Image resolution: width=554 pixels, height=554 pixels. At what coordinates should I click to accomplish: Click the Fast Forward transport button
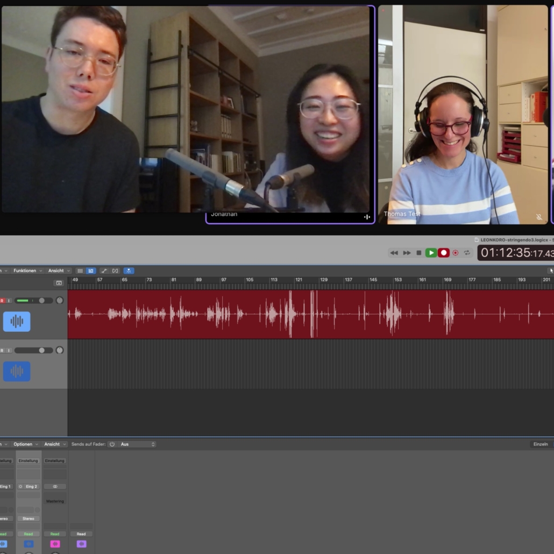pyautogui.click(x=407, y=253)
